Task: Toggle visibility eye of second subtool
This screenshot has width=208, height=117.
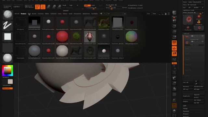Action: point(202,42)
